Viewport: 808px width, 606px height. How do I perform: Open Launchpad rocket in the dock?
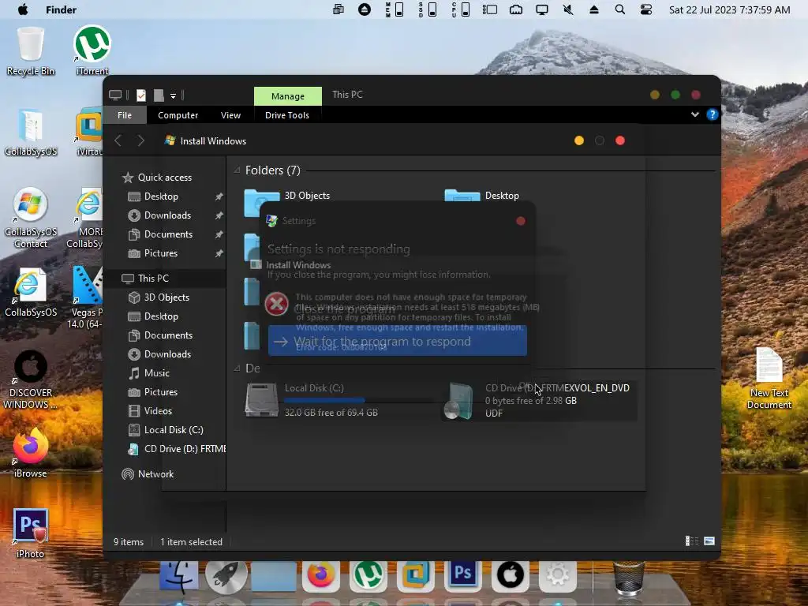click(226, 575)
